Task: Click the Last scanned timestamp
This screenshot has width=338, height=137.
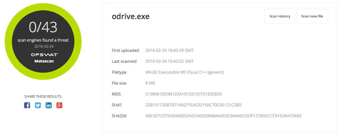Action: (x=170, y=61)
